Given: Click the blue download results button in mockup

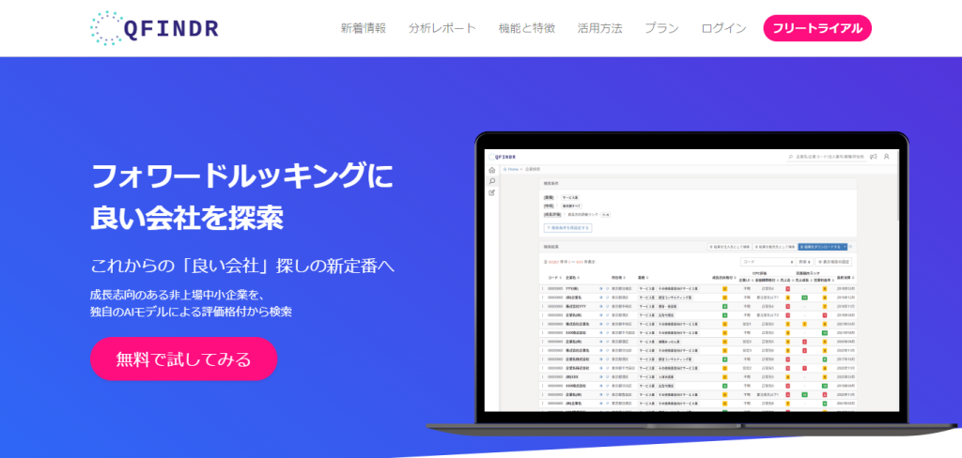Looking at the screenshot, I should [822, 247].
